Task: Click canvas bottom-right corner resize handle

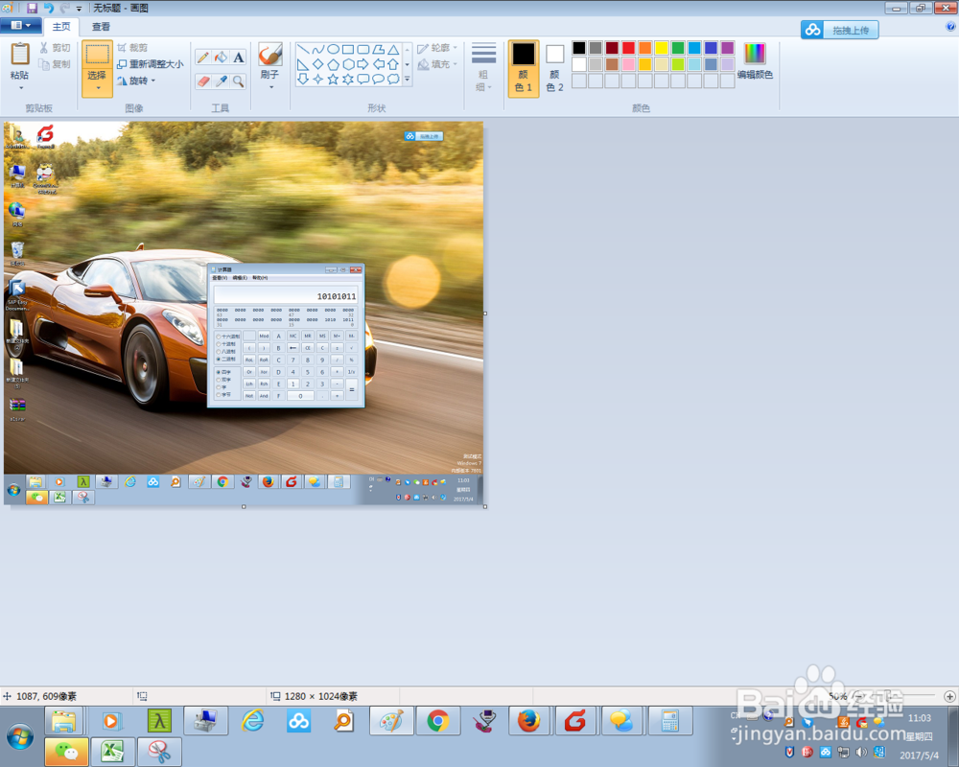Action: [x=485, y=506]
